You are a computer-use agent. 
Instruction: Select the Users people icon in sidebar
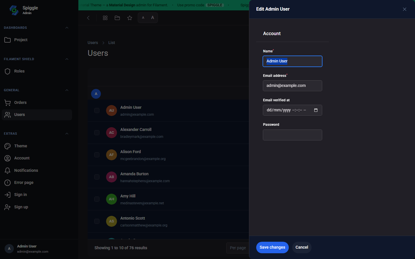(7, 115)
